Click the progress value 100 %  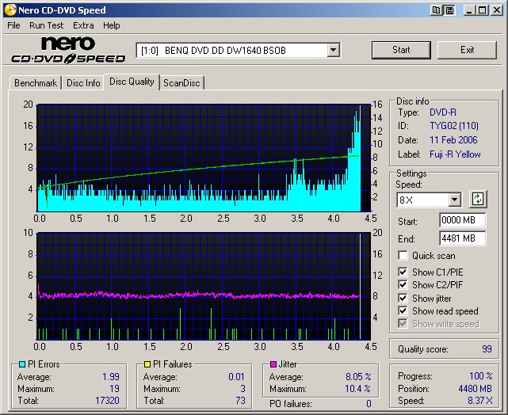click(x=481, y=376)
